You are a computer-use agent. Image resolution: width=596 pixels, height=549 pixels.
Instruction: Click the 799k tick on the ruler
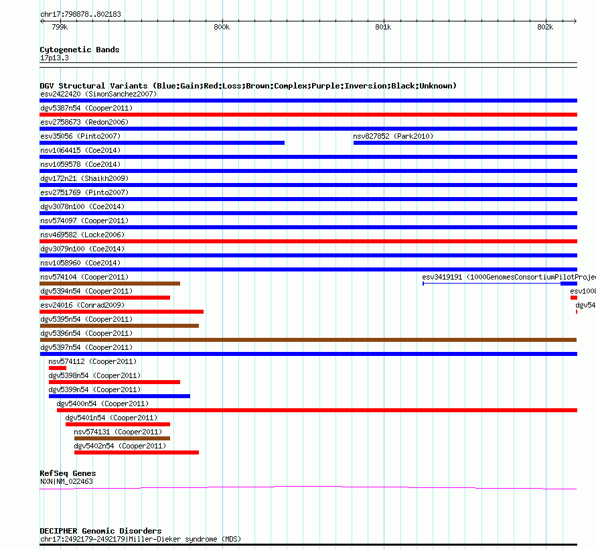tap(60, 27)
